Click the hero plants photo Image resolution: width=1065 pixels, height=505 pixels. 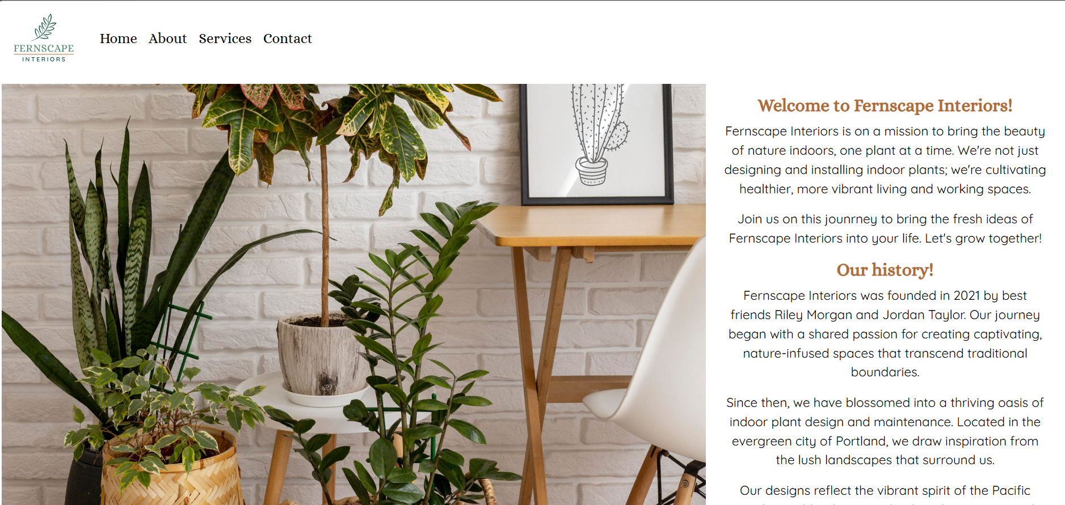pos(353,294)
